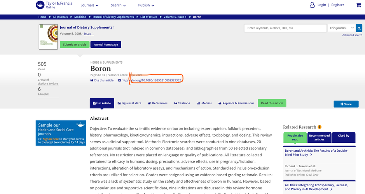Image resolution: width=365 pixels, height=194 pixels.
Task: Click the Share button
Action: pos(346,104)
